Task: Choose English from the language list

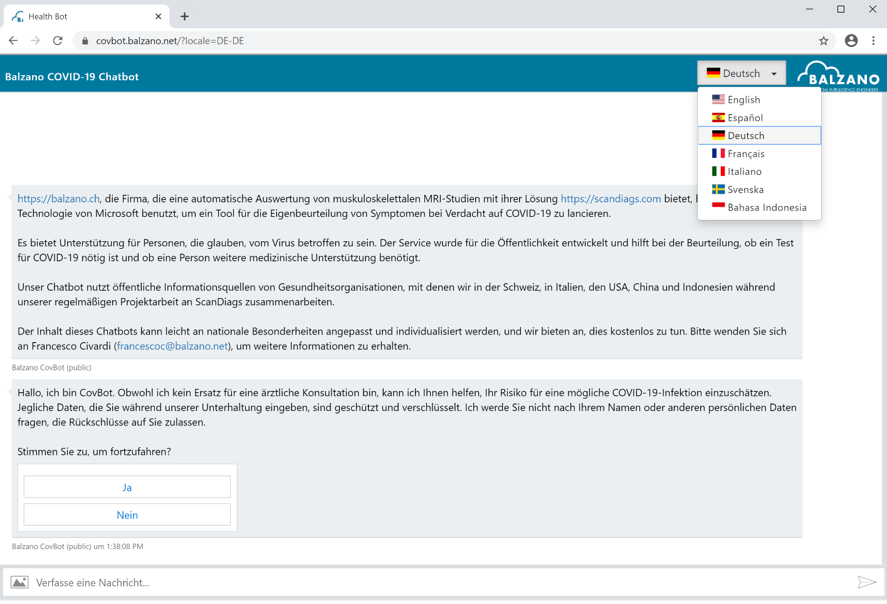Action: (x=759, y=100)
